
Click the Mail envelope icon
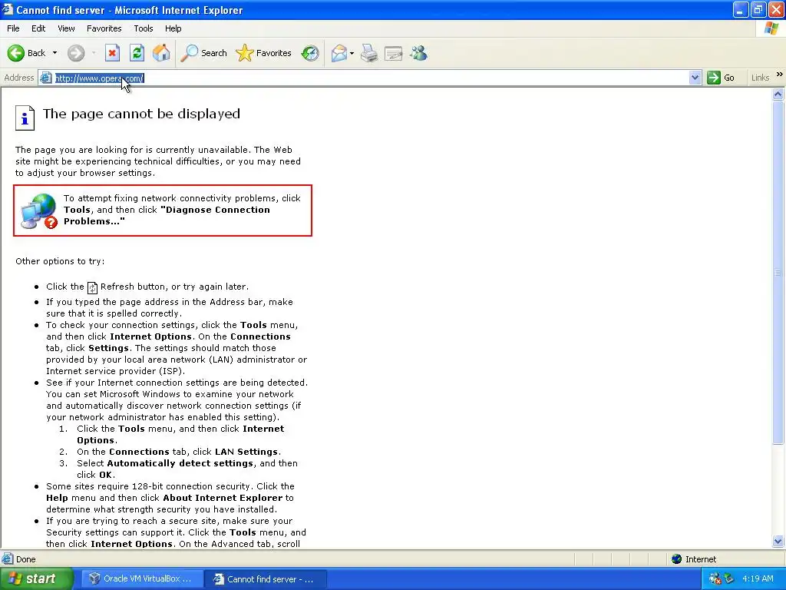[x=339, y=53]
